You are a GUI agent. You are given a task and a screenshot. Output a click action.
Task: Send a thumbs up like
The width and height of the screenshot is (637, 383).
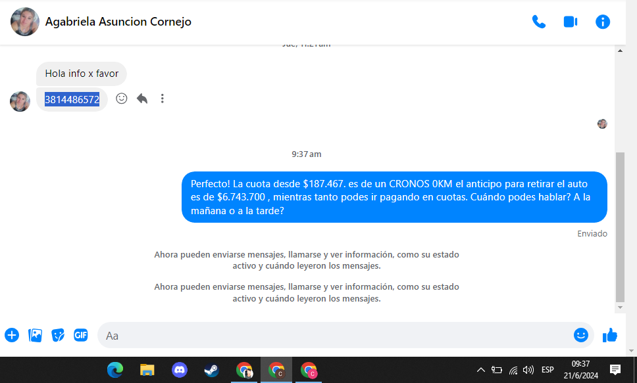pyautogui.click(x=610, y=335)
